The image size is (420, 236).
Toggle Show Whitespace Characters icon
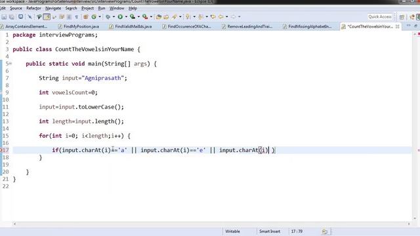point(77,17)
